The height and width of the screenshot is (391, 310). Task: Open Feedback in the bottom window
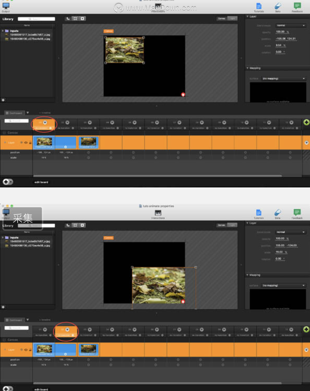[x=297, y=214]
